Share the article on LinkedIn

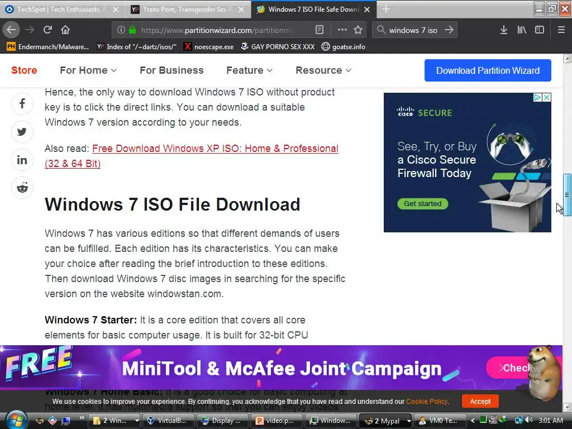tap(22, 160)
